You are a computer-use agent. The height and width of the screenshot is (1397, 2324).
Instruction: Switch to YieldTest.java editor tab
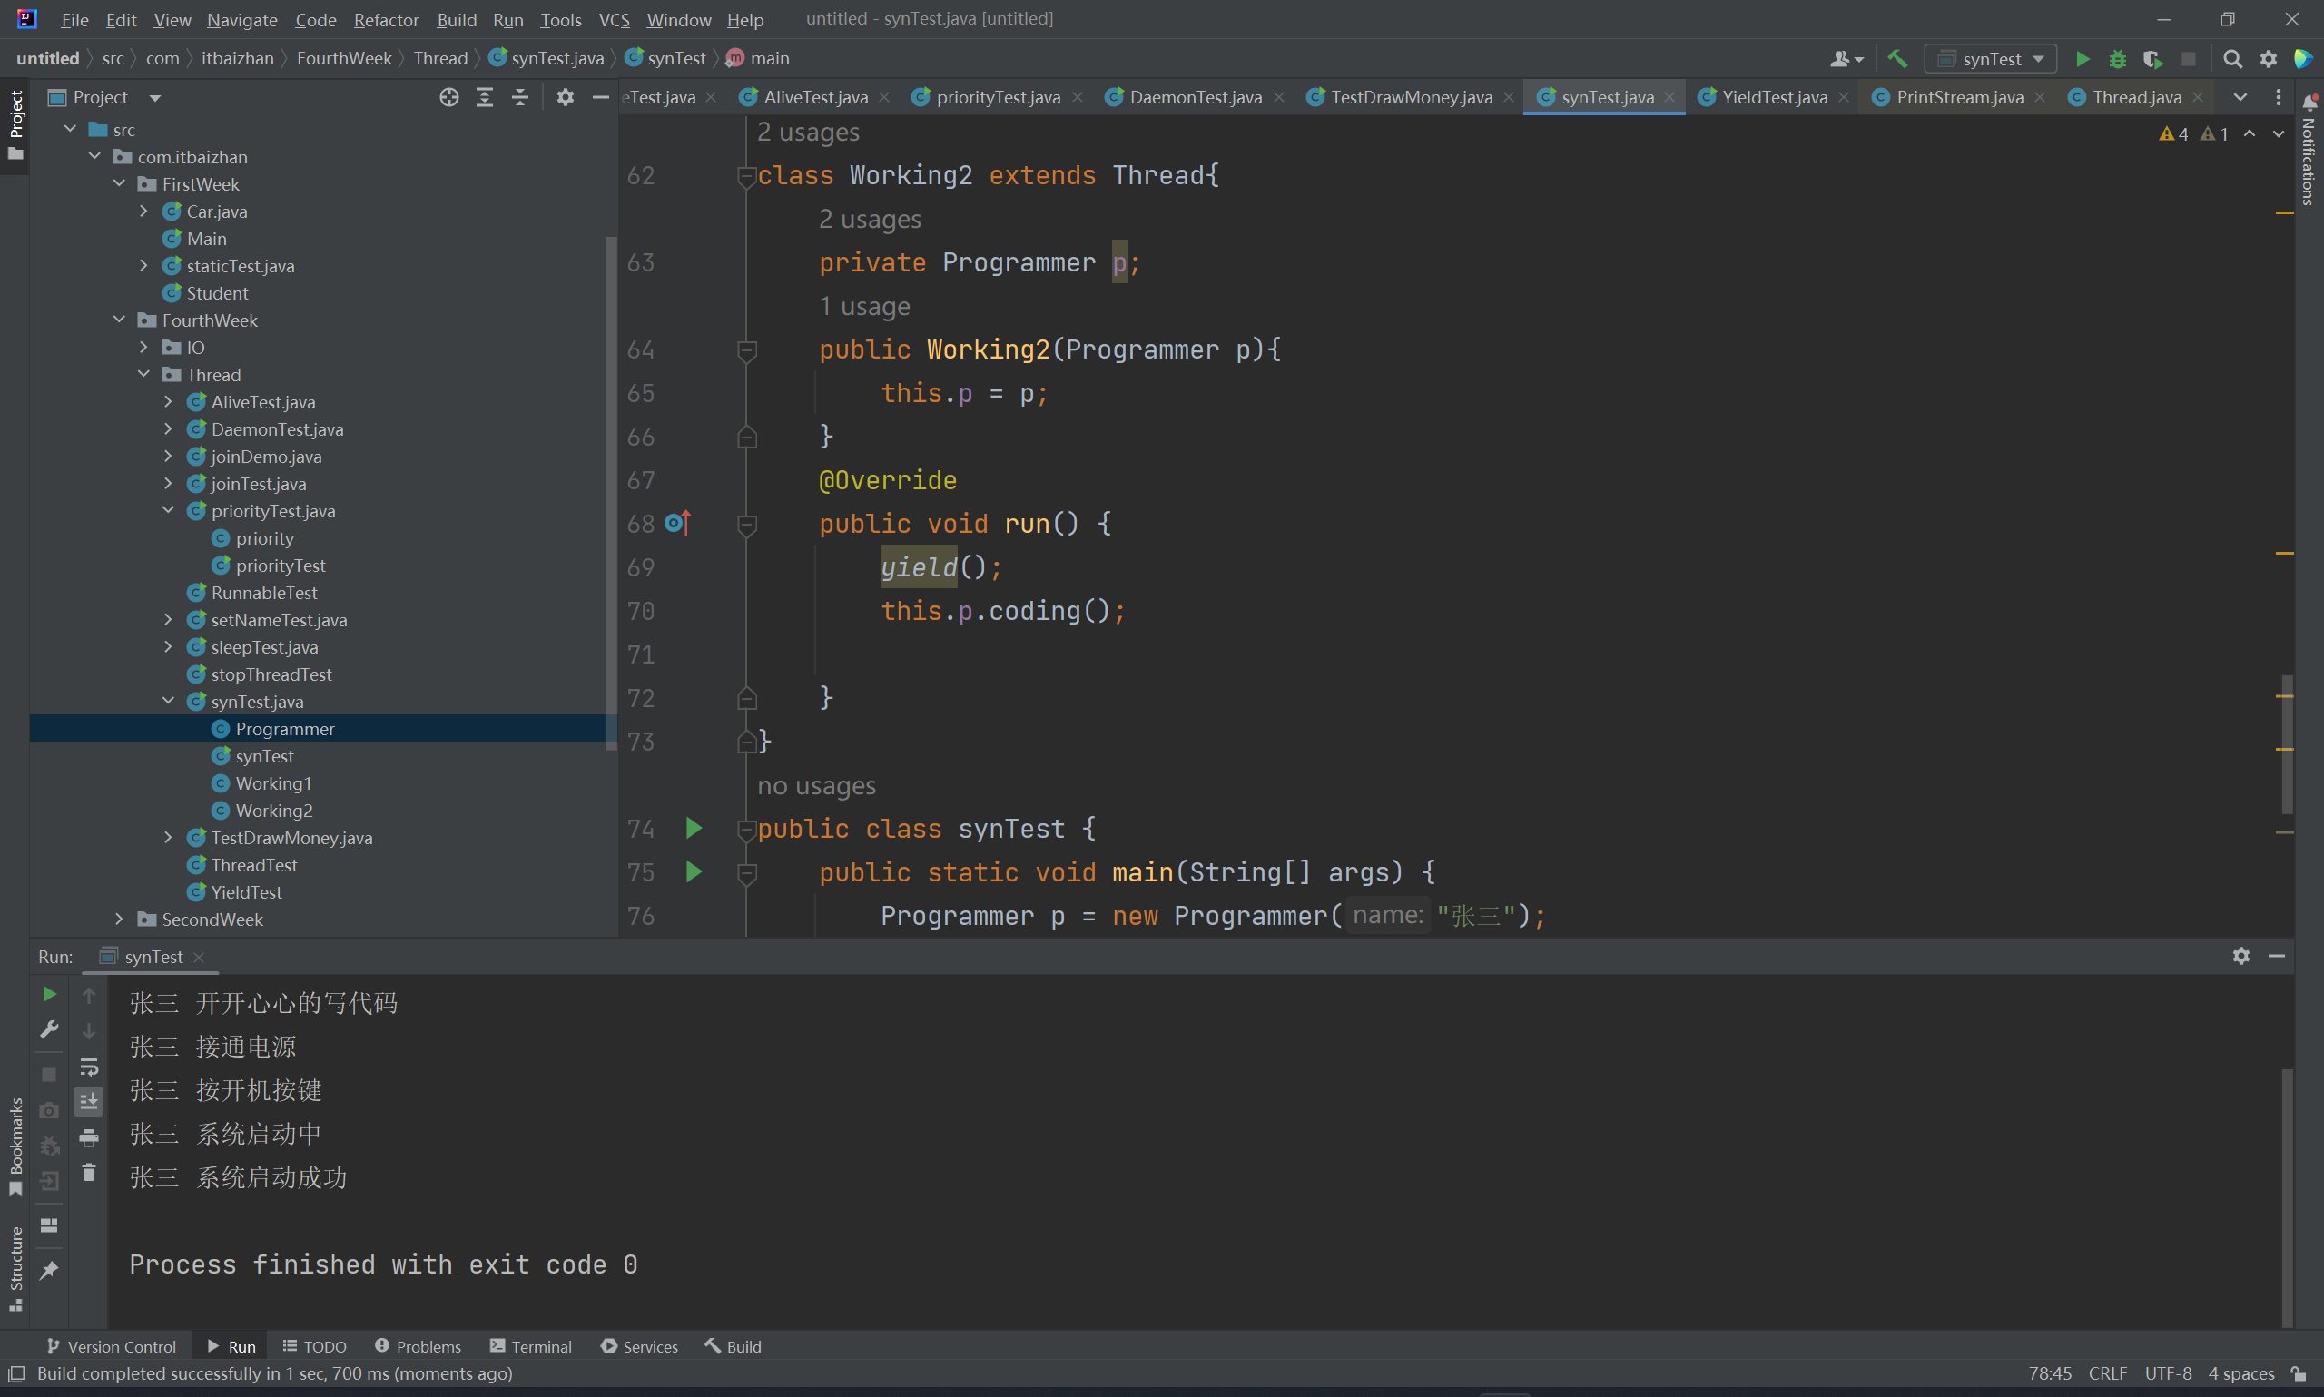(1773, 97)
